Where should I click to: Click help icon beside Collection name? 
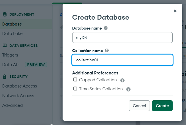click(x=107, y=50)
